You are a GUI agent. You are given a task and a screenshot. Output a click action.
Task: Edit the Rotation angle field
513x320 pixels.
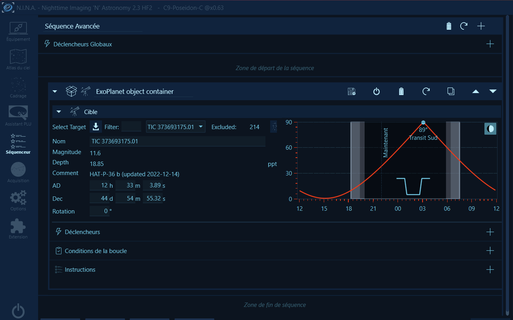pyautogui.click(x=99, y=211)
